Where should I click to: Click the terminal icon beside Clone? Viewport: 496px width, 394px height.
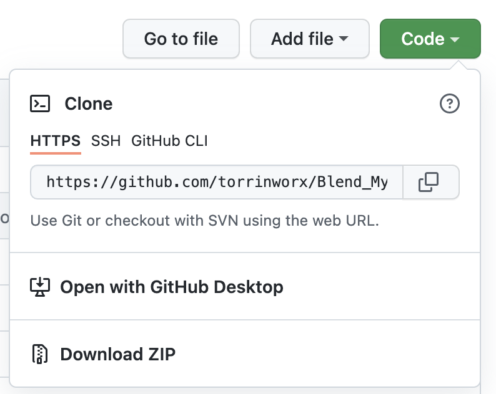pyautogui.click(x=40, y=103)
